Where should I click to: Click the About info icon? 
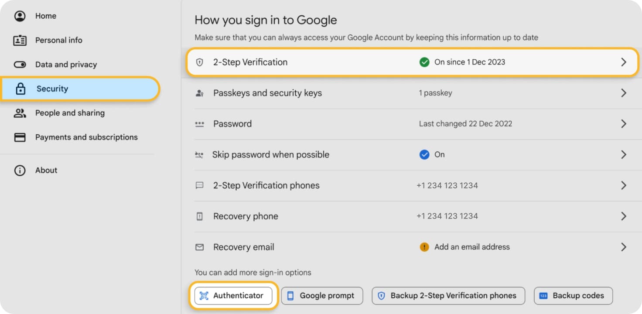[20, 170]
